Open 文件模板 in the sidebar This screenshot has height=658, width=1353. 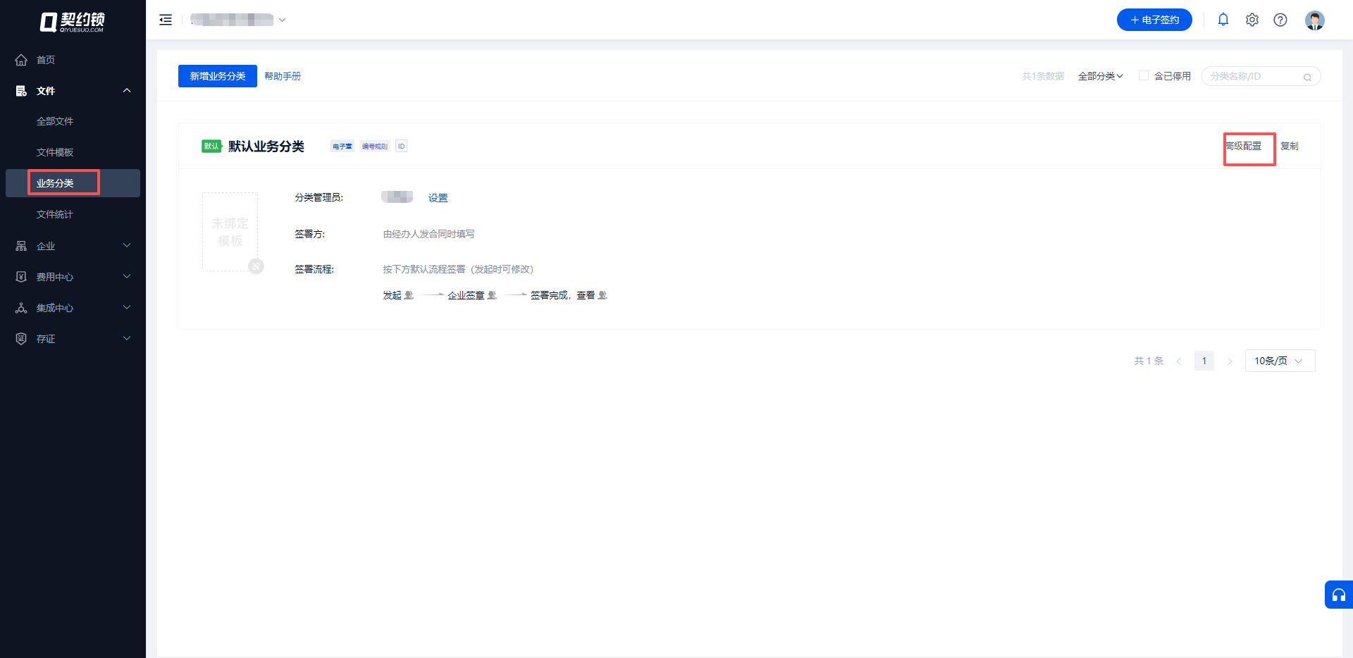pos(55,152)
